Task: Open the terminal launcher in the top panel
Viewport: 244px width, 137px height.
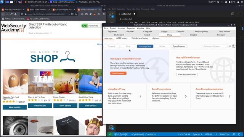Action: tap(15, 2)
